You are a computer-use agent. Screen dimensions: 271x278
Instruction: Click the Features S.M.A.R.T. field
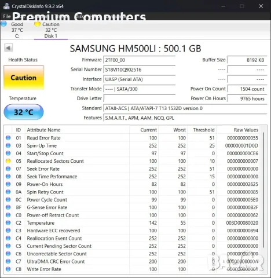(185, 118)
